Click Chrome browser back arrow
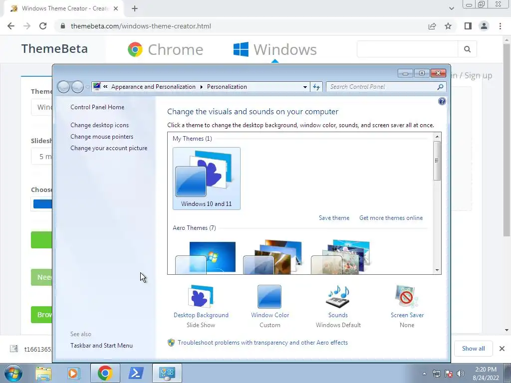This screenshot has width=511, height=383. (11, 26)
